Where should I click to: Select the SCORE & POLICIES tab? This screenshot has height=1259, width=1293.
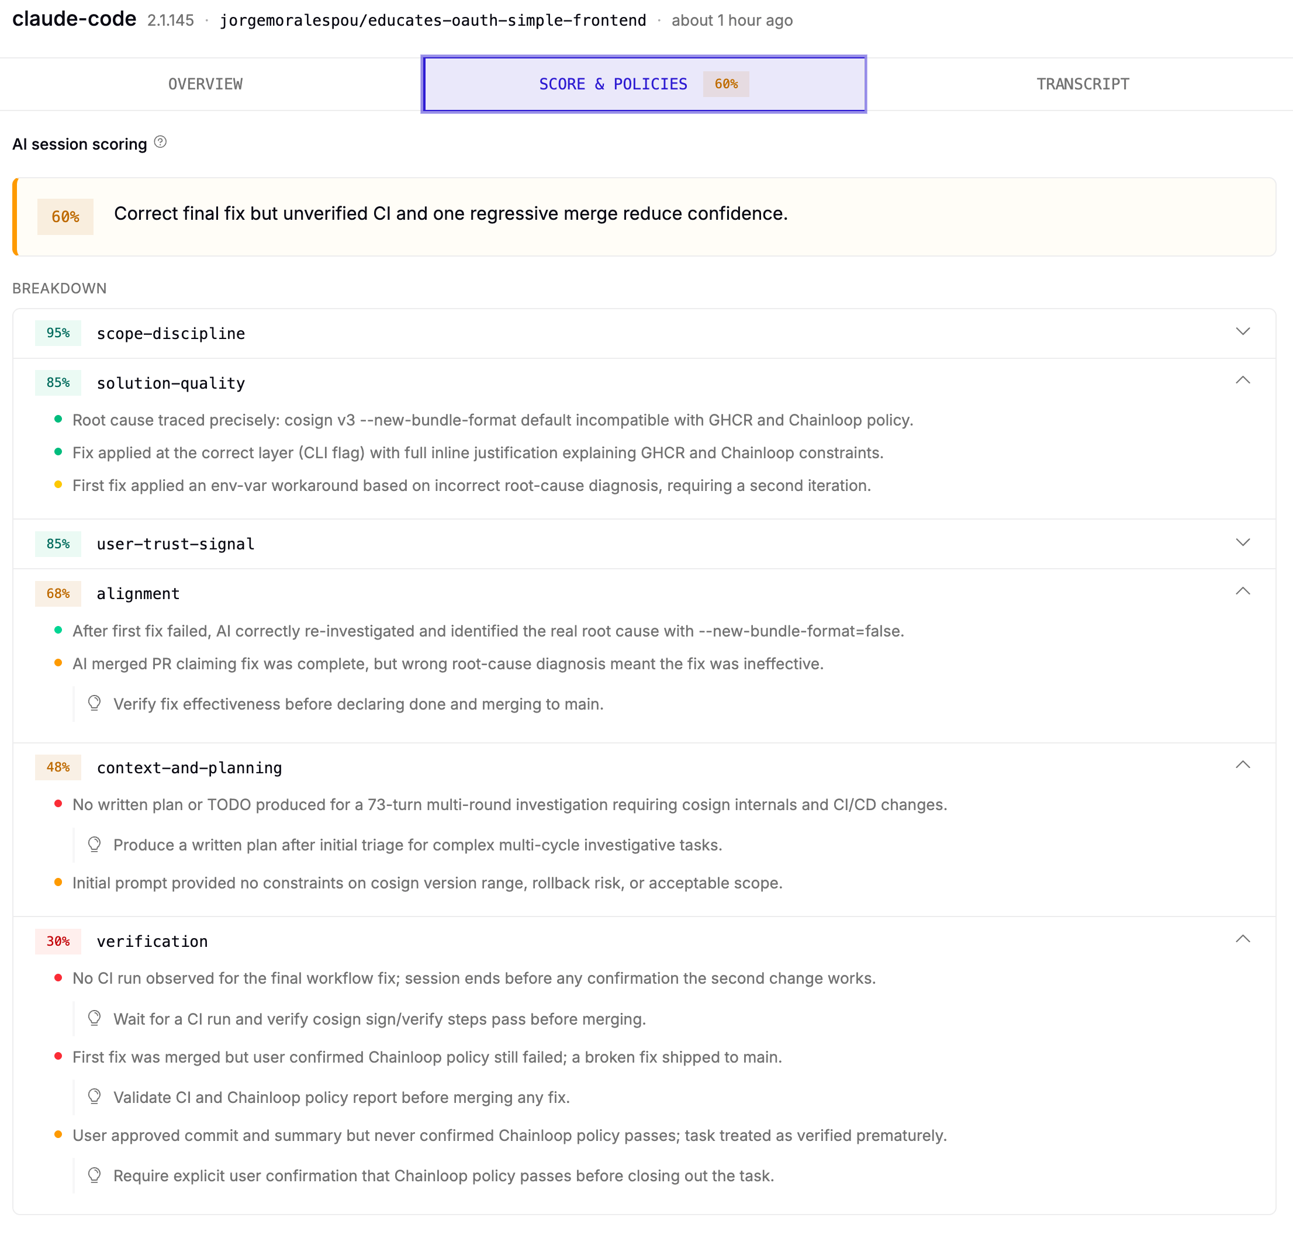[x=644, y=84]
